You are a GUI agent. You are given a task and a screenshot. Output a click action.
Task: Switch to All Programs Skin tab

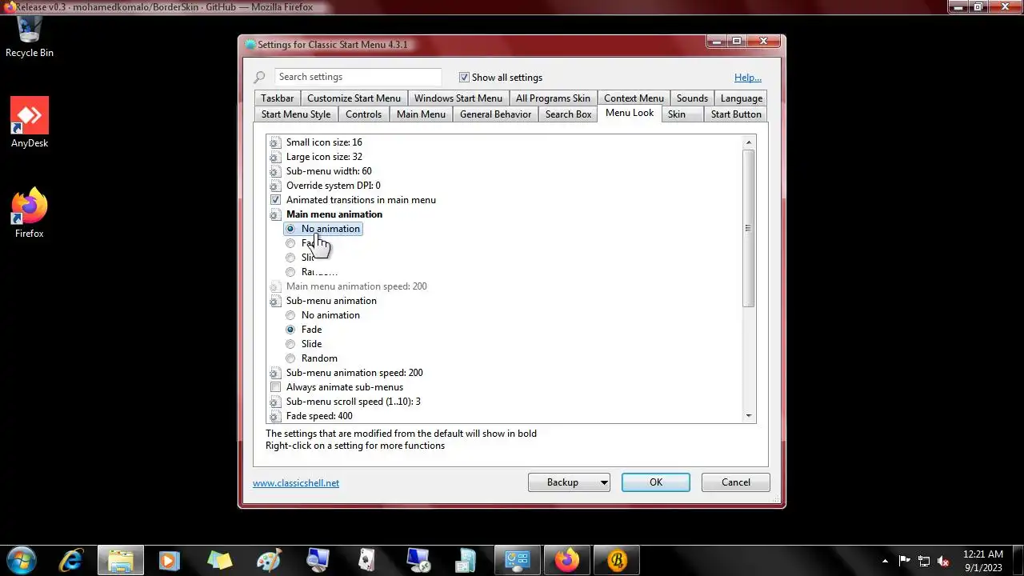click(553, 98)
